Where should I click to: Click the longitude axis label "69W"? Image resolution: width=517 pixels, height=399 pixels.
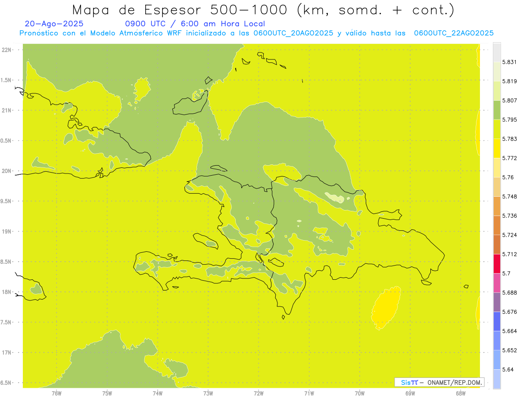point(410,393)
